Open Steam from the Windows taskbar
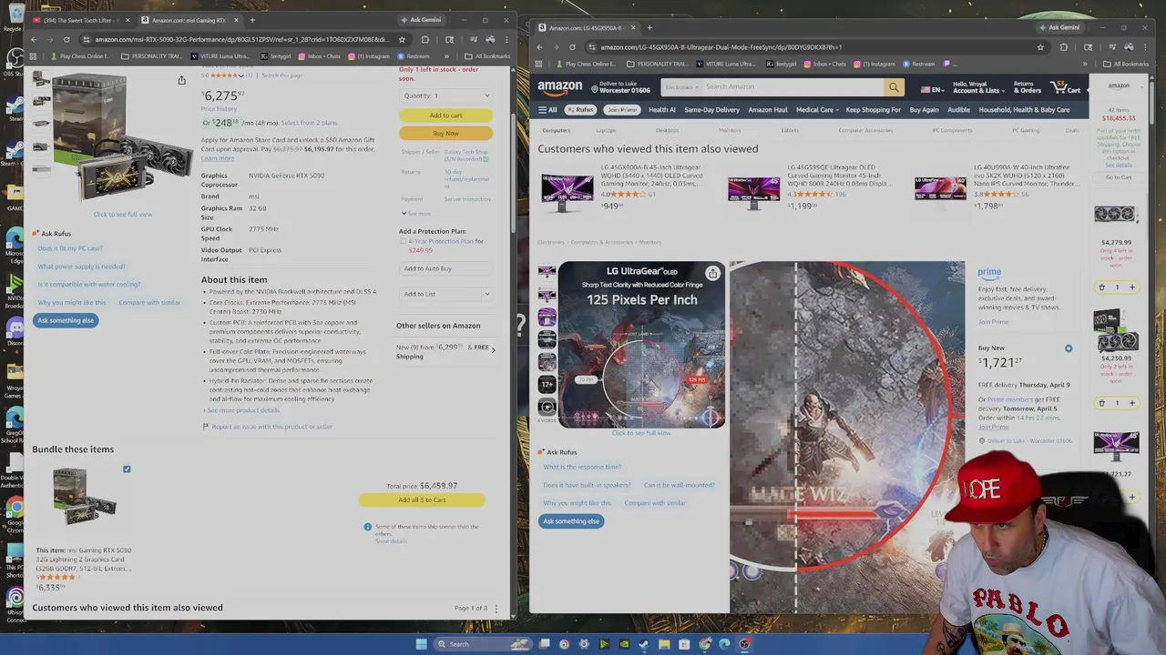 (644, 644)
